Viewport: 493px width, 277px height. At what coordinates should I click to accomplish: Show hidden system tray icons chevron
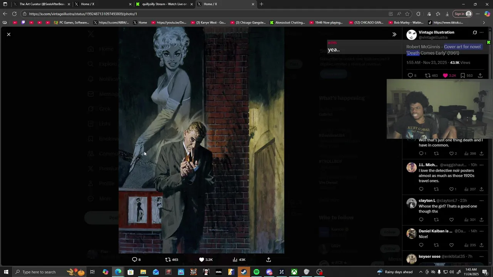click(420, 272)
